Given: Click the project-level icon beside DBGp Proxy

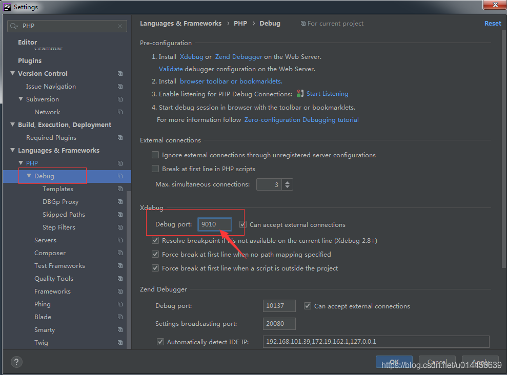Looking at the screenshot, I should (x=120, y=202).
